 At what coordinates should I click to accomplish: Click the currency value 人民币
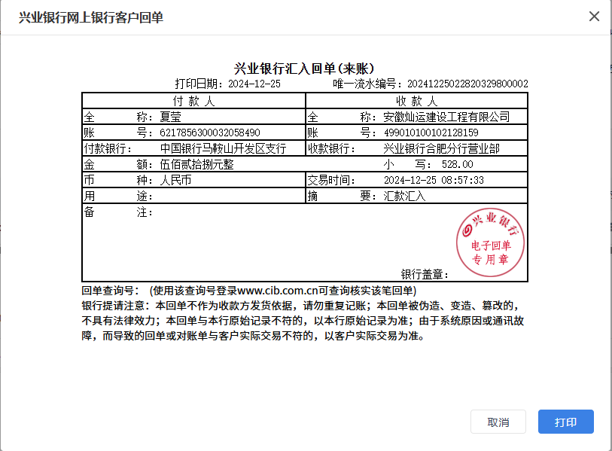tap(176, 180)
